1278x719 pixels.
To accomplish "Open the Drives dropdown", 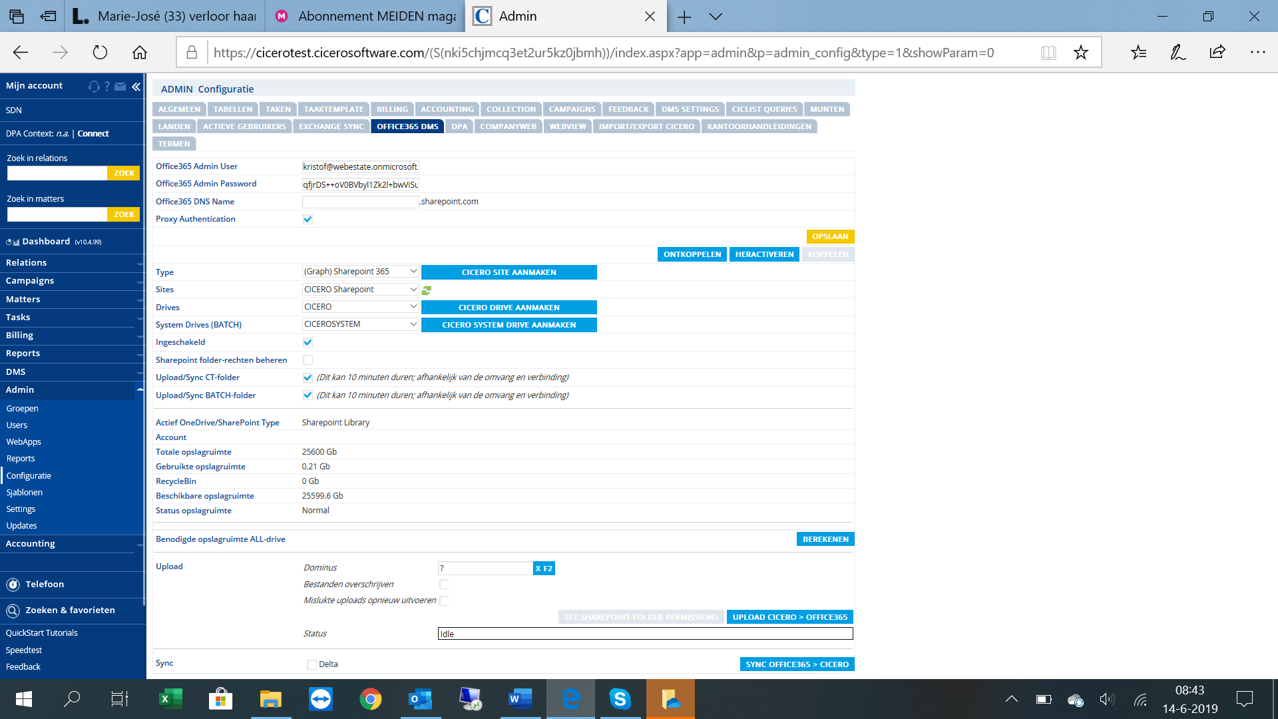I will 360,307.
